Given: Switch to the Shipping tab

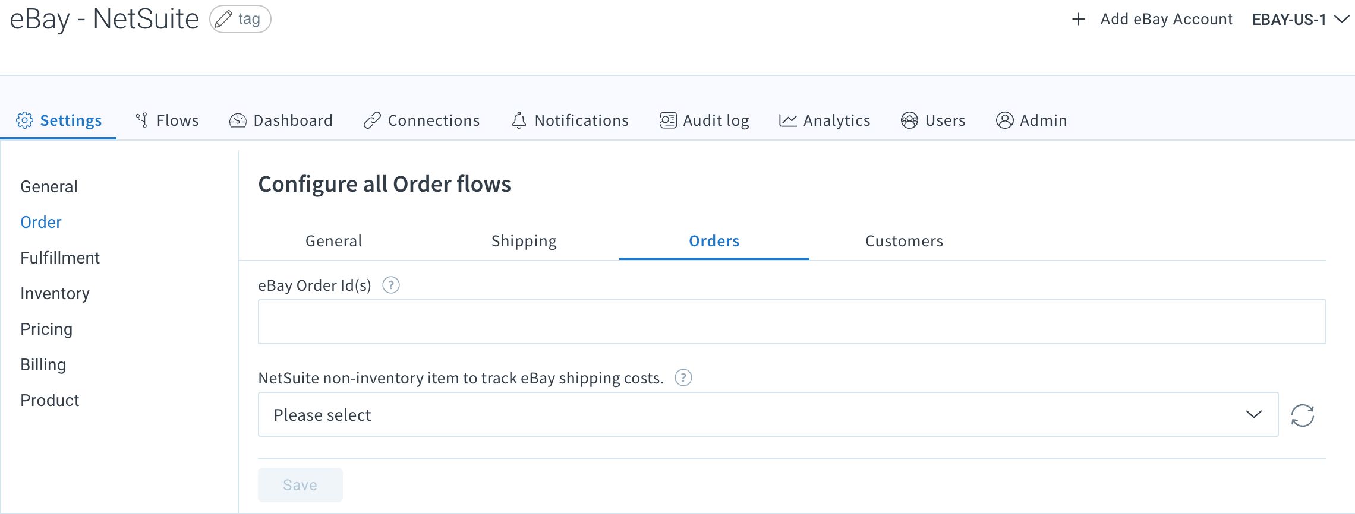Looking at the screenshot, I should click(524, 241).
